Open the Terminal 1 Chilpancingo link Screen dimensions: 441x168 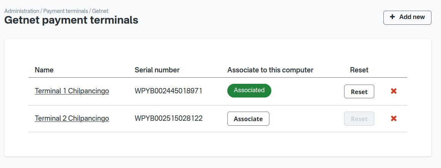72,91
